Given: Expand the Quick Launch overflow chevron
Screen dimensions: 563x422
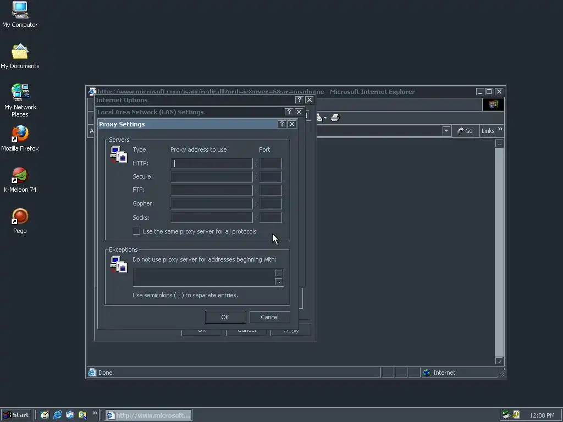Looking at the screenshot, I should tap(95, 413).
